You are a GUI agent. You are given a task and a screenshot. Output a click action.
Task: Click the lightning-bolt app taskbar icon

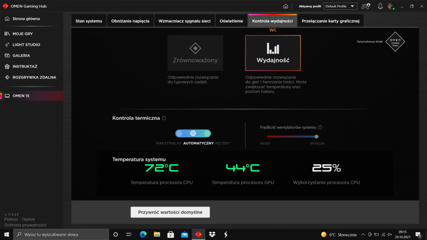(x=226, y=234)
